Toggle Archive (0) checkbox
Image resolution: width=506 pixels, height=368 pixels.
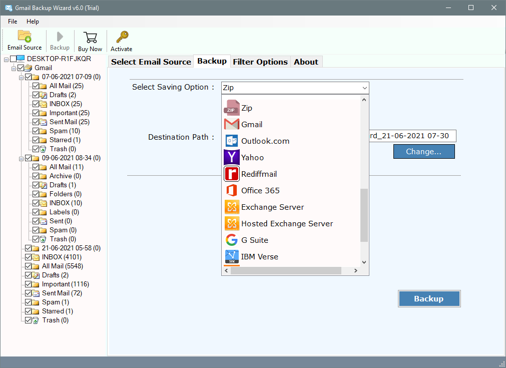pyautogui.click(x=36, y=176)
